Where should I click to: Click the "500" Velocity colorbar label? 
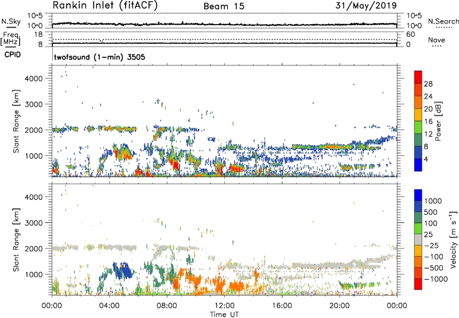pyautogui.click(x=431, y=212)
